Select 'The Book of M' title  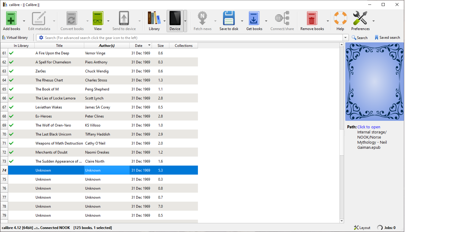tap(47, 89)
